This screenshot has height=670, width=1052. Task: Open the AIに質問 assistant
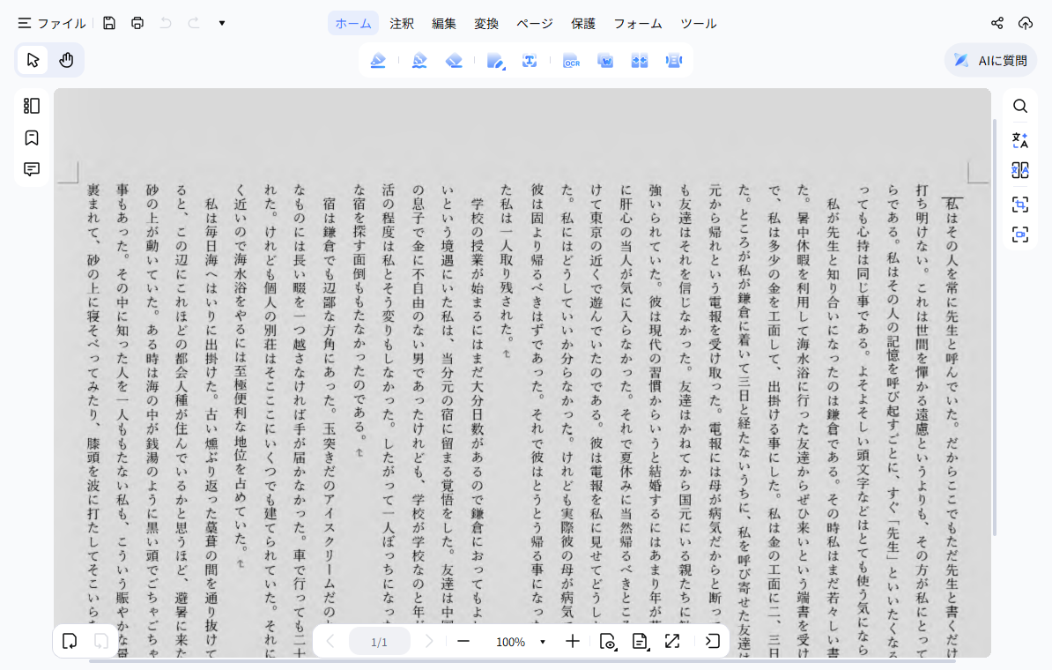tap(990, 61)
